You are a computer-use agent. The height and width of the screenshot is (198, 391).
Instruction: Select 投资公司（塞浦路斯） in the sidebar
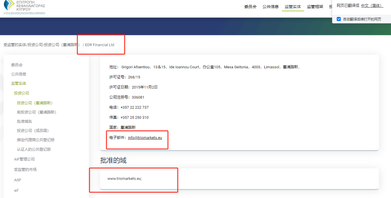point(35,103)
